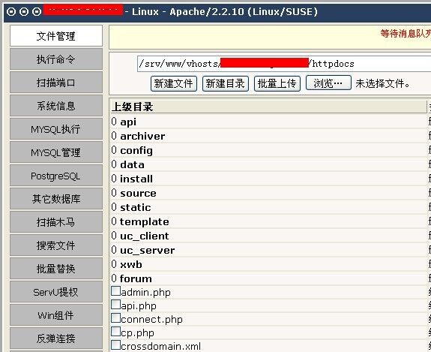The image size is (431, 352).
Task: Click the 浏览… file chooser button
Action: click(328, 83)
